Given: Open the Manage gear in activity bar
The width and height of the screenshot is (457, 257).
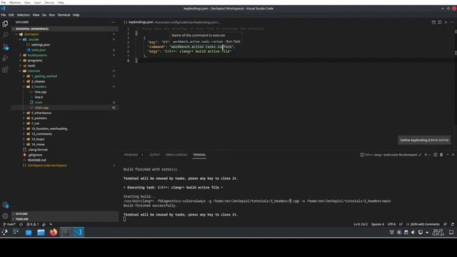Looking at the screenshot, I should pyautogui.click(x=5, y=216).
